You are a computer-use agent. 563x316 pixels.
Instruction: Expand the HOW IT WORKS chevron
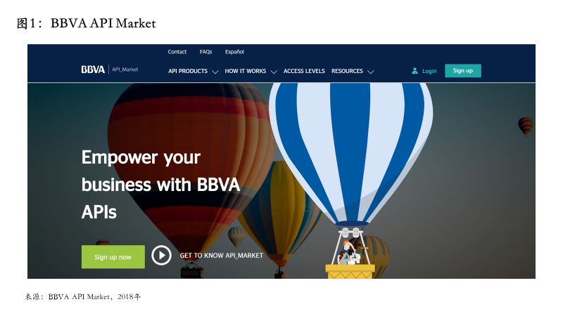(x=274, y=72)
